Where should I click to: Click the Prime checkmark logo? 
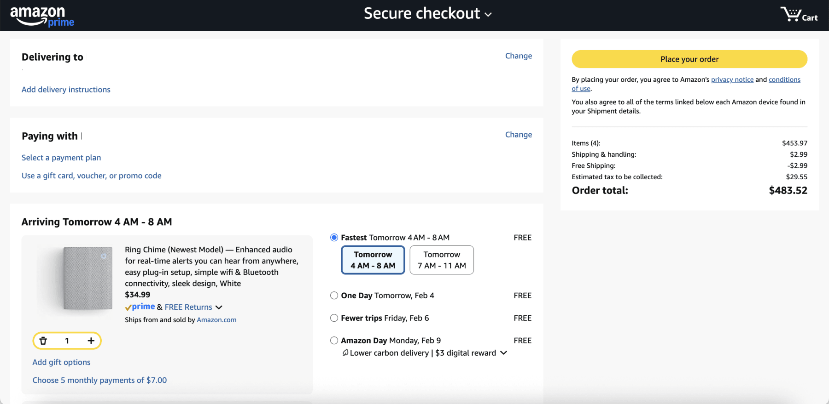pos(140,307)
